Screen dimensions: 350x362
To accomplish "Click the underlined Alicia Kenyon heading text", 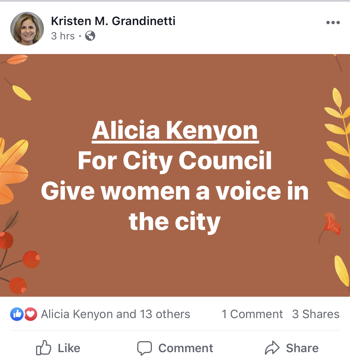I will click(x=175, y=131).
